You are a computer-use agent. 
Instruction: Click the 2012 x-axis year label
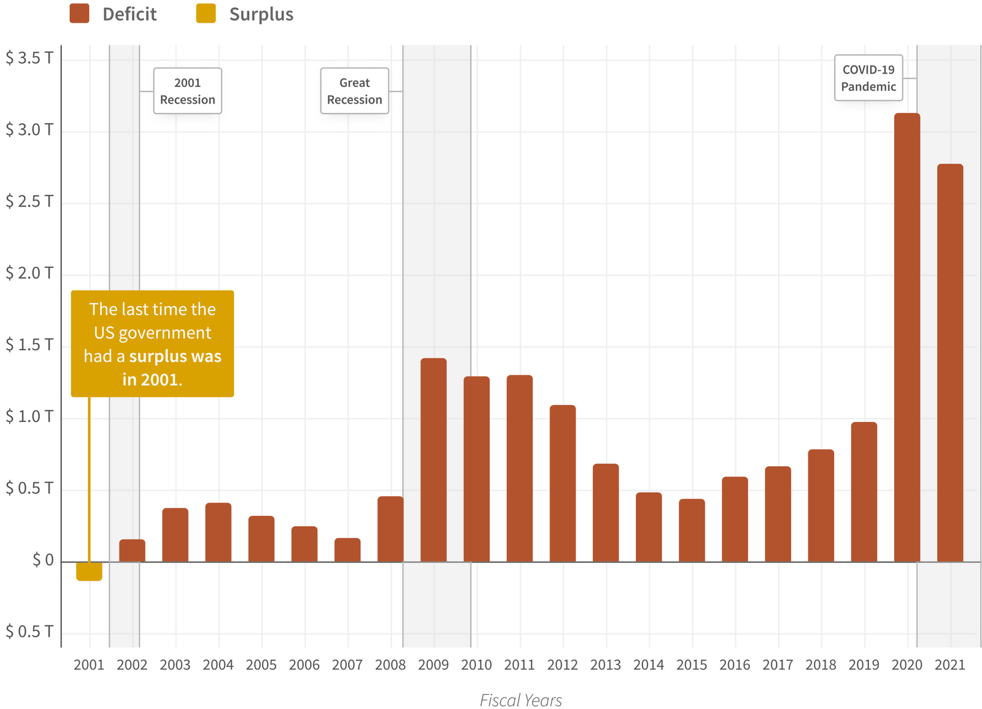(563, 665)
